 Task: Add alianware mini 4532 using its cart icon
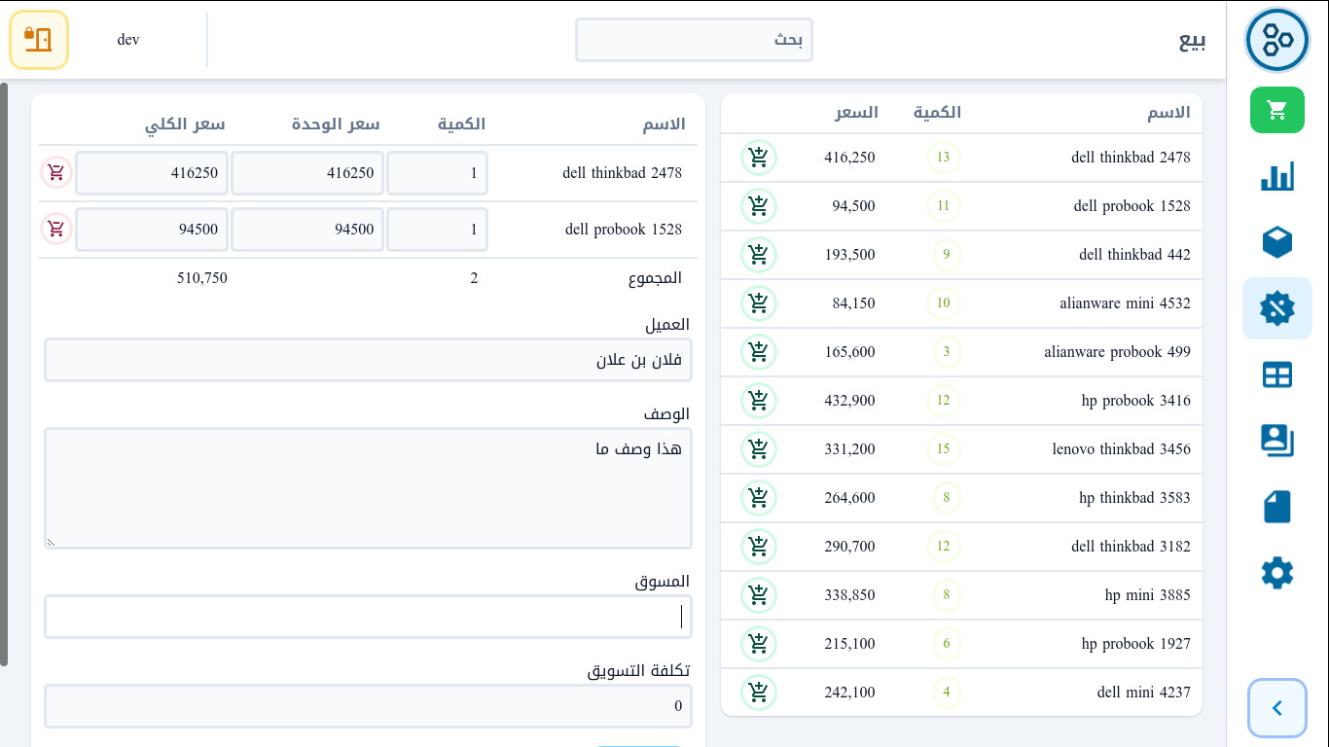(x=759, y=303)
